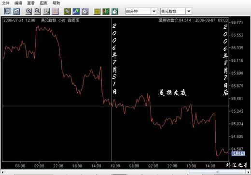Viewport: 251px width, 175px height.
Task: Open the 帮助 menu
Action: coord(56,3)
